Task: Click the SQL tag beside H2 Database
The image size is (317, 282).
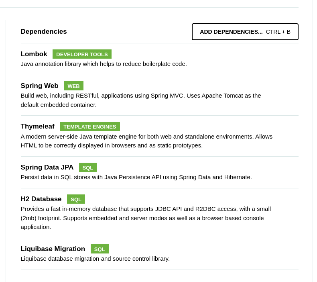Action: tap(76, 199)
